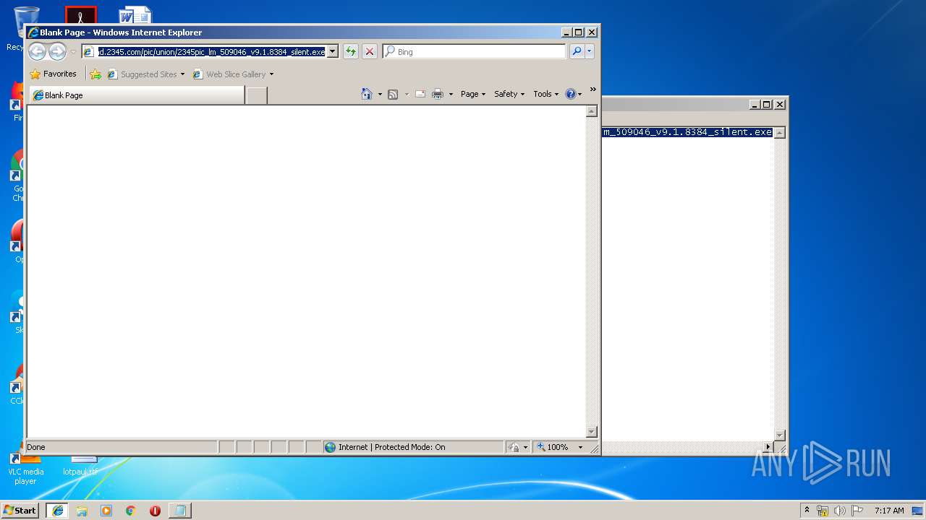Expand the Print options dropdown arrow
The height and width of the screenshot is (520, 926).
[451, 94]
